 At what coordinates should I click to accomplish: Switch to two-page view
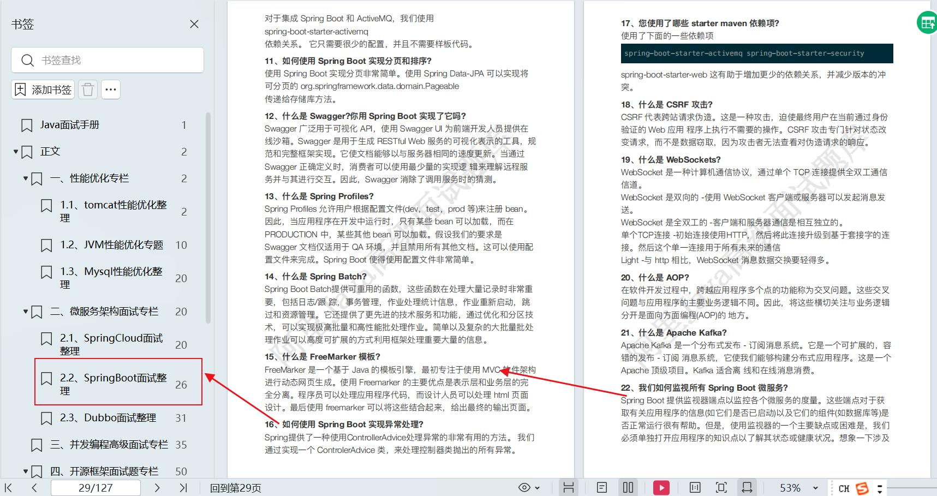click(x=628, y=488)
